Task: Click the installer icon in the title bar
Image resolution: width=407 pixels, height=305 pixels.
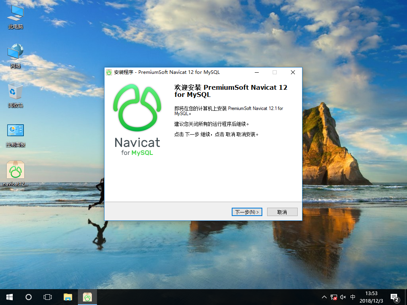Action: 108,72
